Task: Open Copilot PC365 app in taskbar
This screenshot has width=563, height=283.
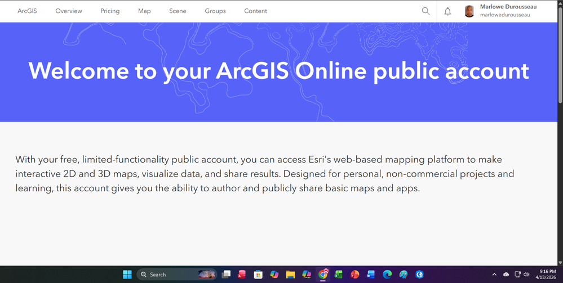Action: point(307,275)
